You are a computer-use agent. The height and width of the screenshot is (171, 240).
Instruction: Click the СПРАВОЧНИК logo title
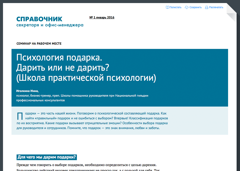[x=39, y=19]
